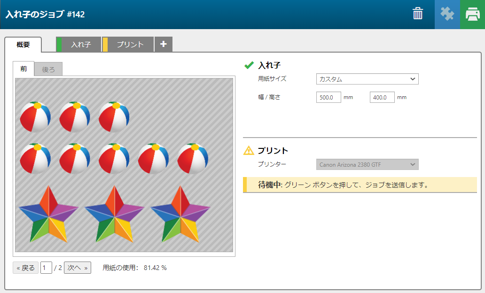Show the 前 side preview tab

pos(23,69)
